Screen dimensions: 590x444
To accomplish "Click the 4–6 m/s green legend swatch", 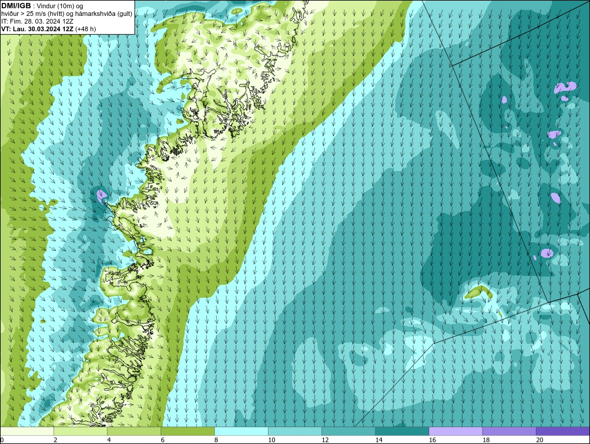I will pos(134,431).
